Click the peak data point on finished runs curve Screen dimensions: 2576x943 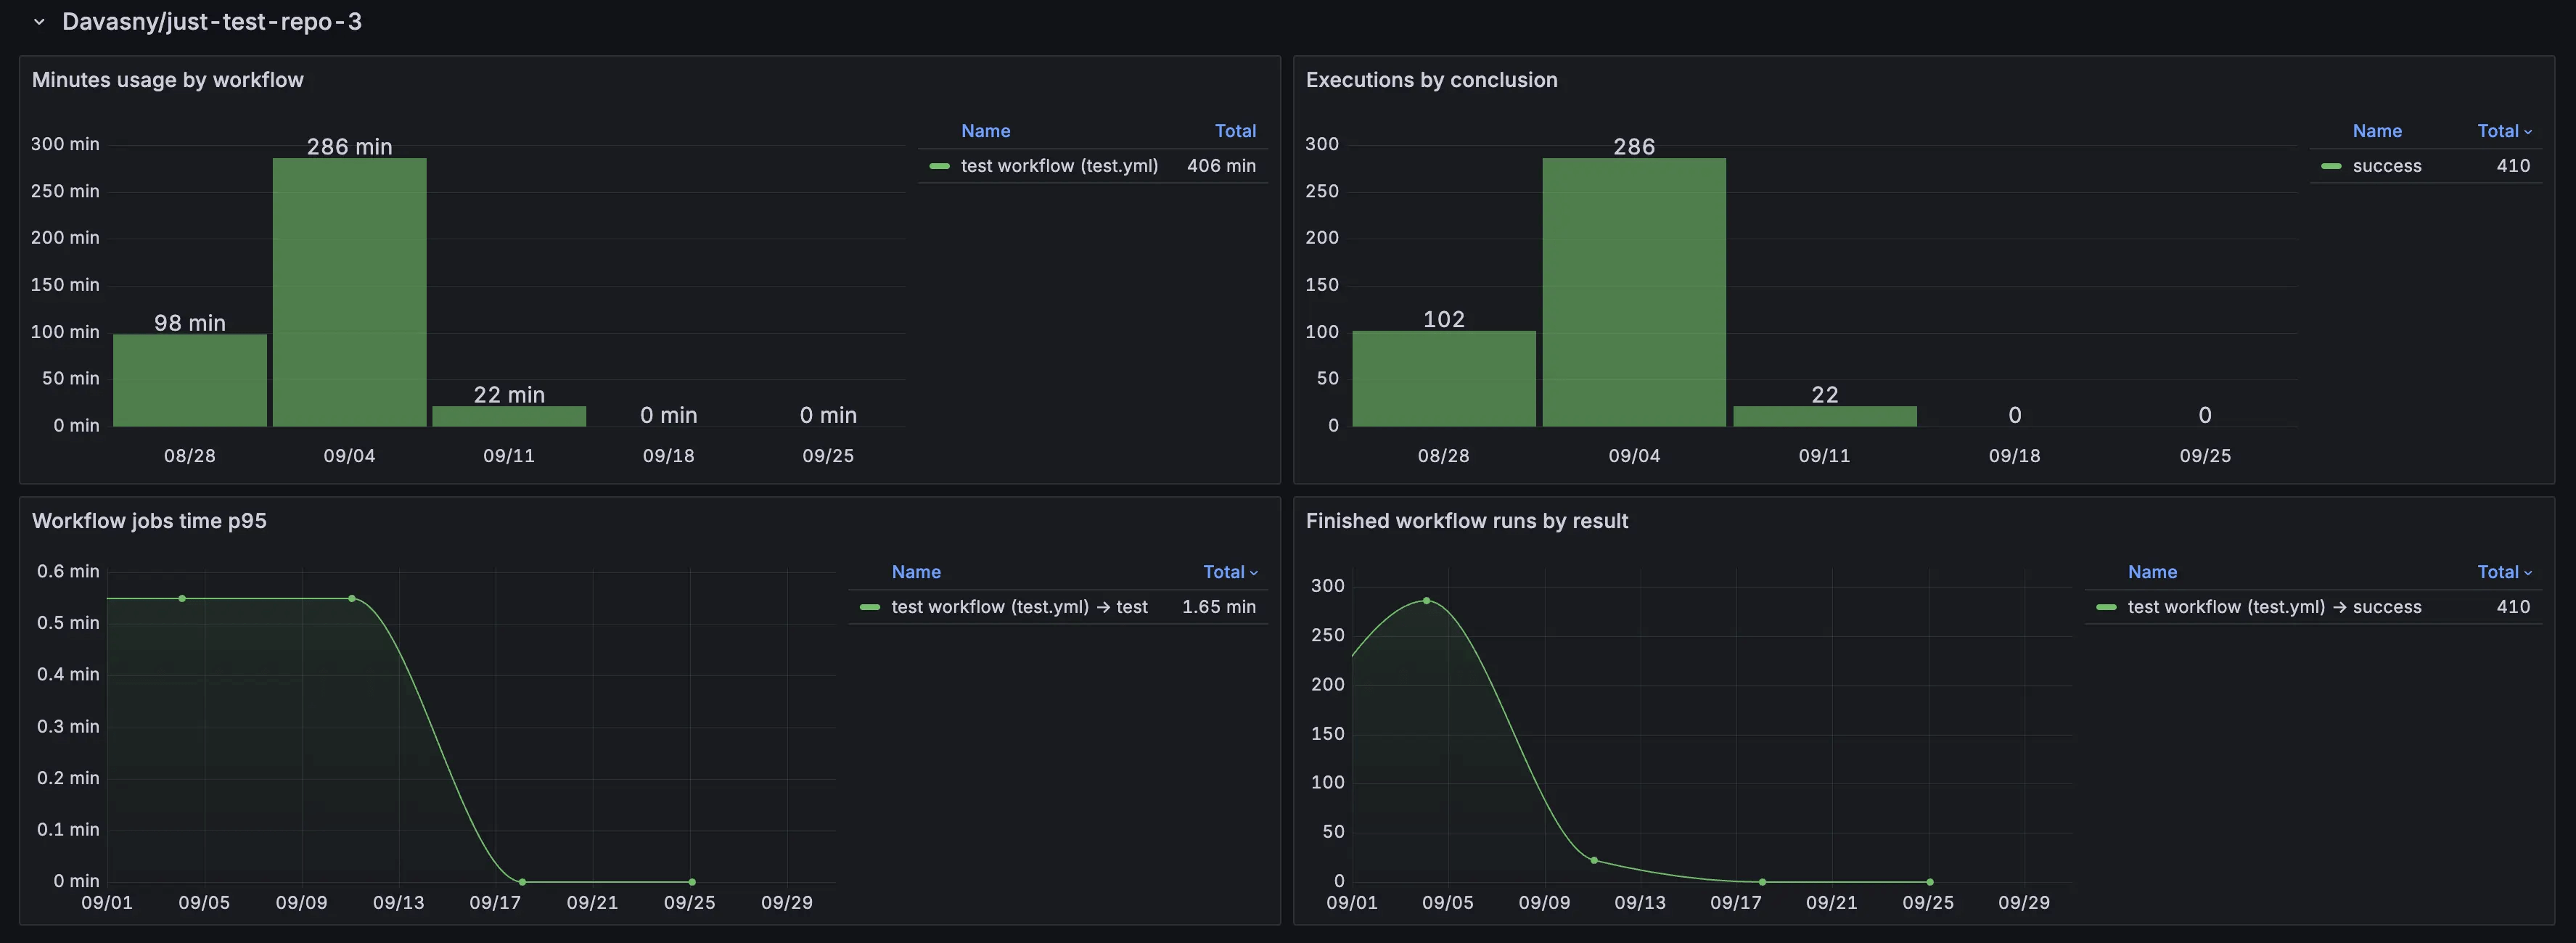coord(1426,601)
